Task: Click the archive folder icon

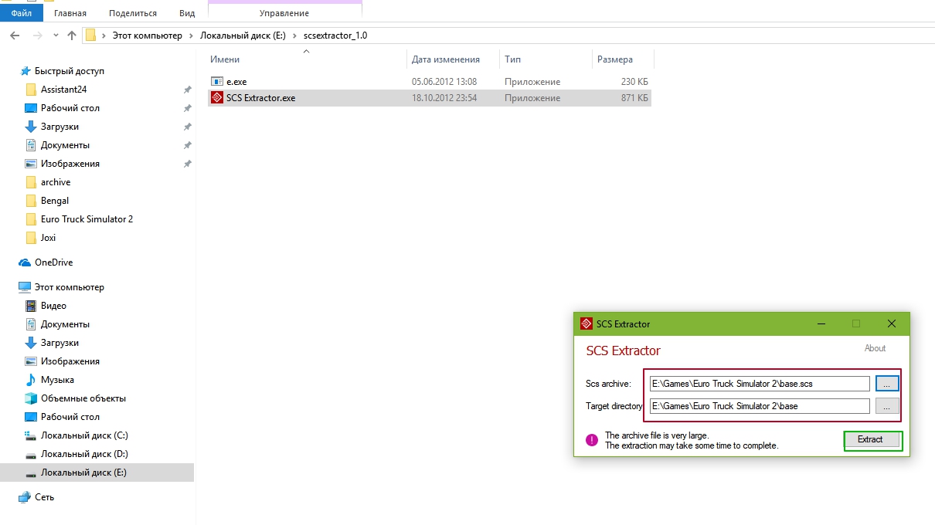Action: click(x=31, y=182)
